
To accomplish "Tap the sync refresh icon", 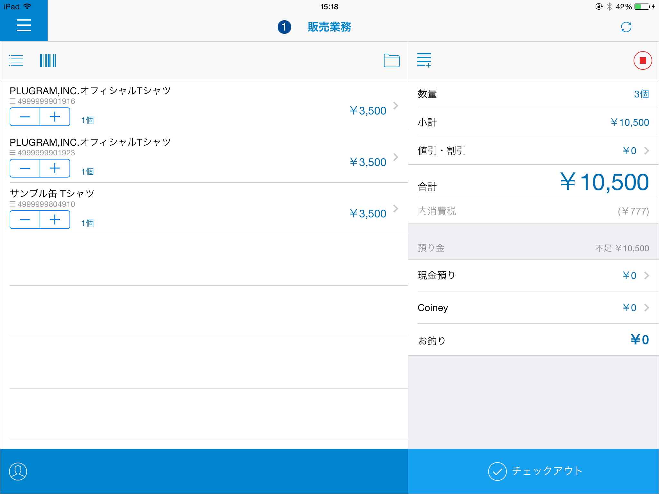I will click(626, 27).
